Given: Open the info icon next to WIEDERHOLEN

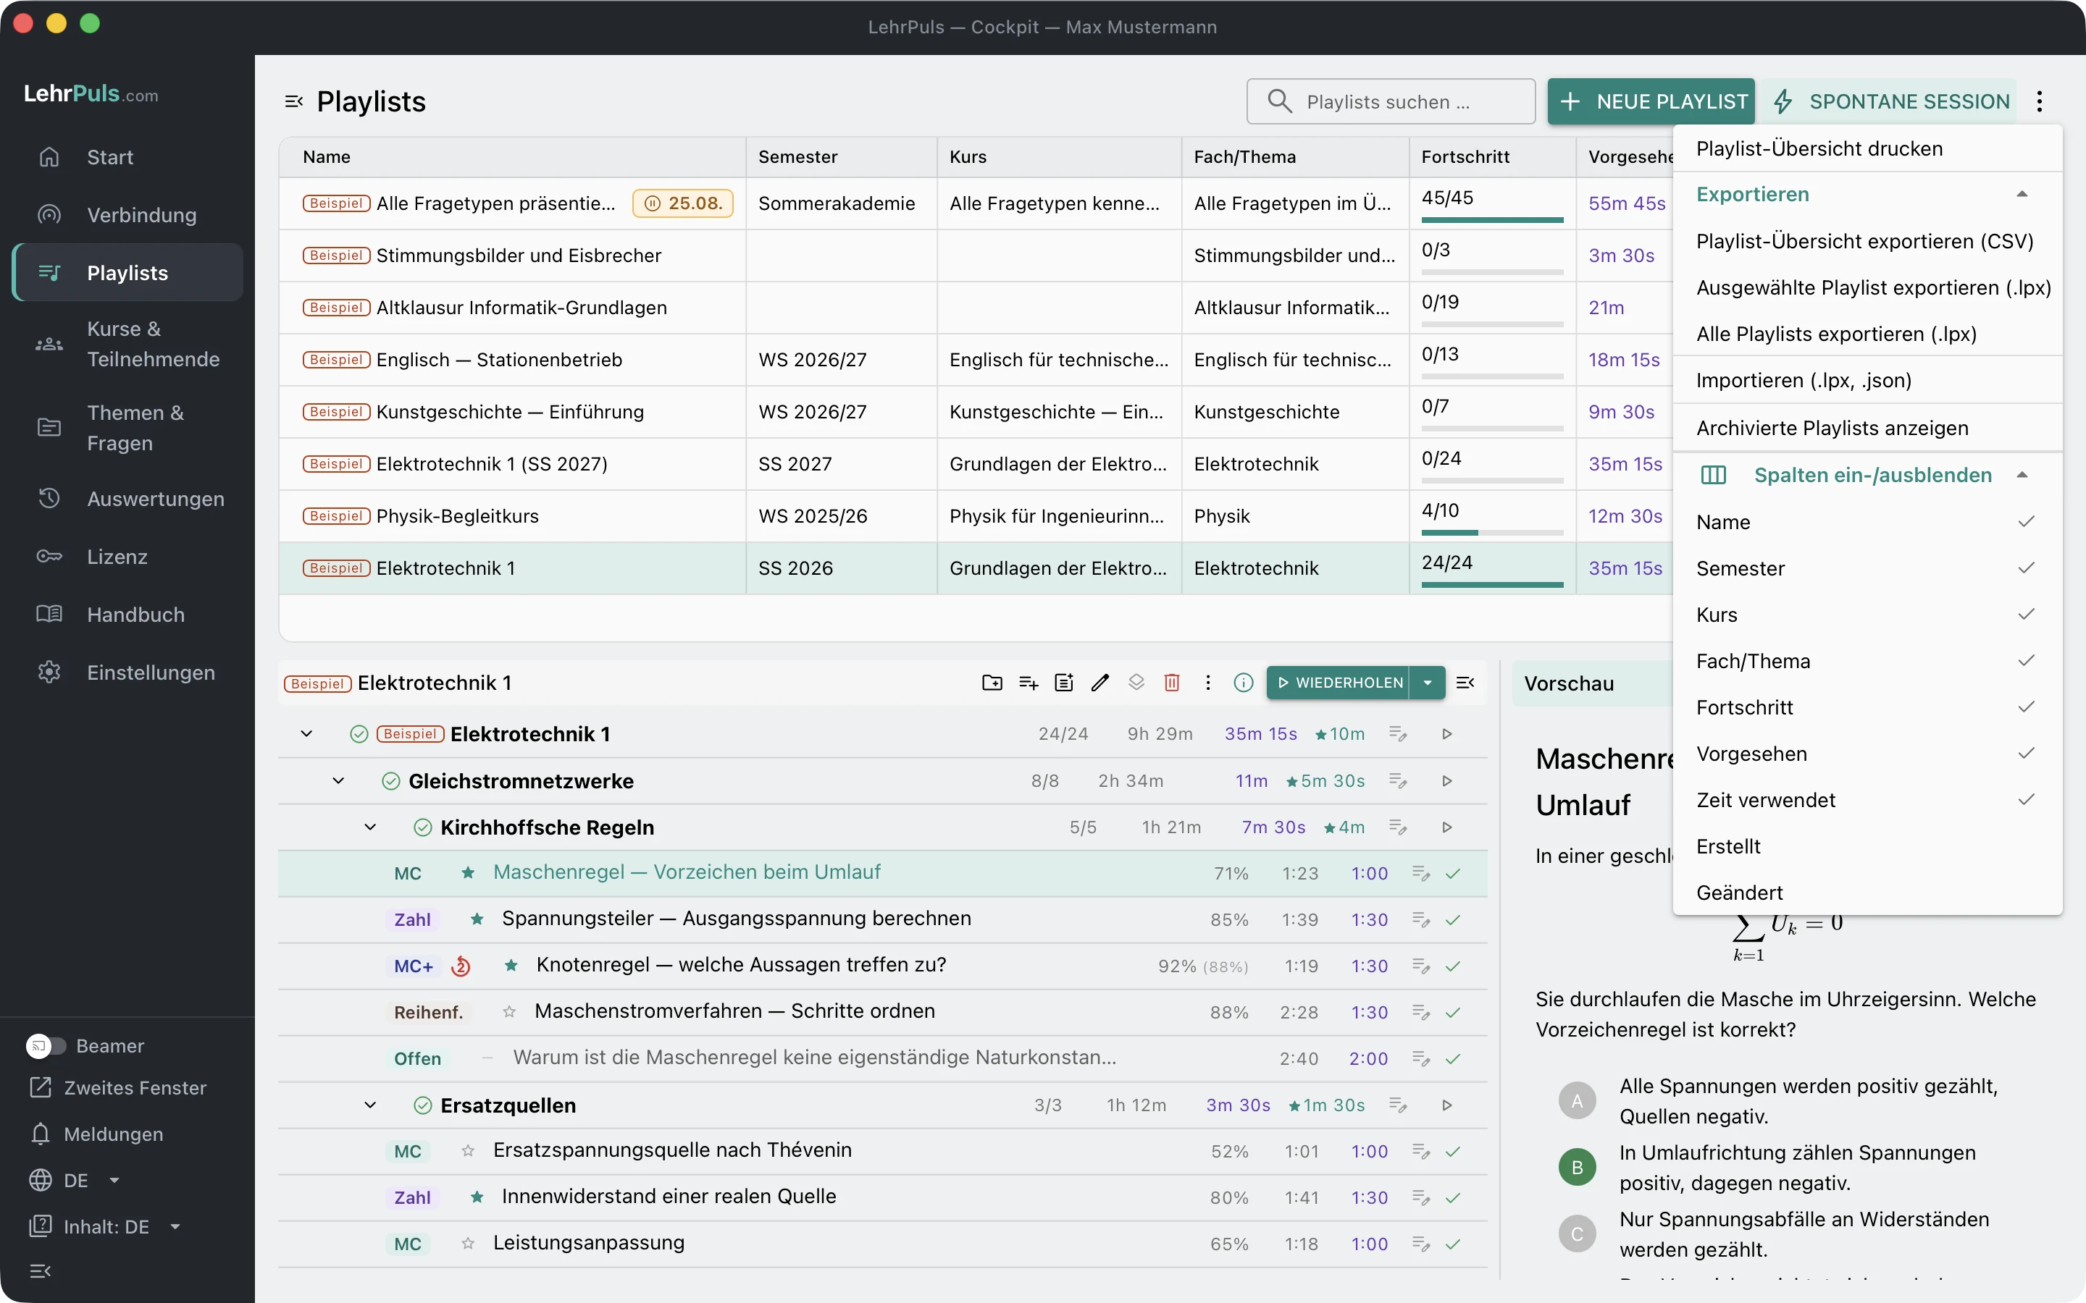Looking at the screenshot, I should click(x=1243, y=683).
